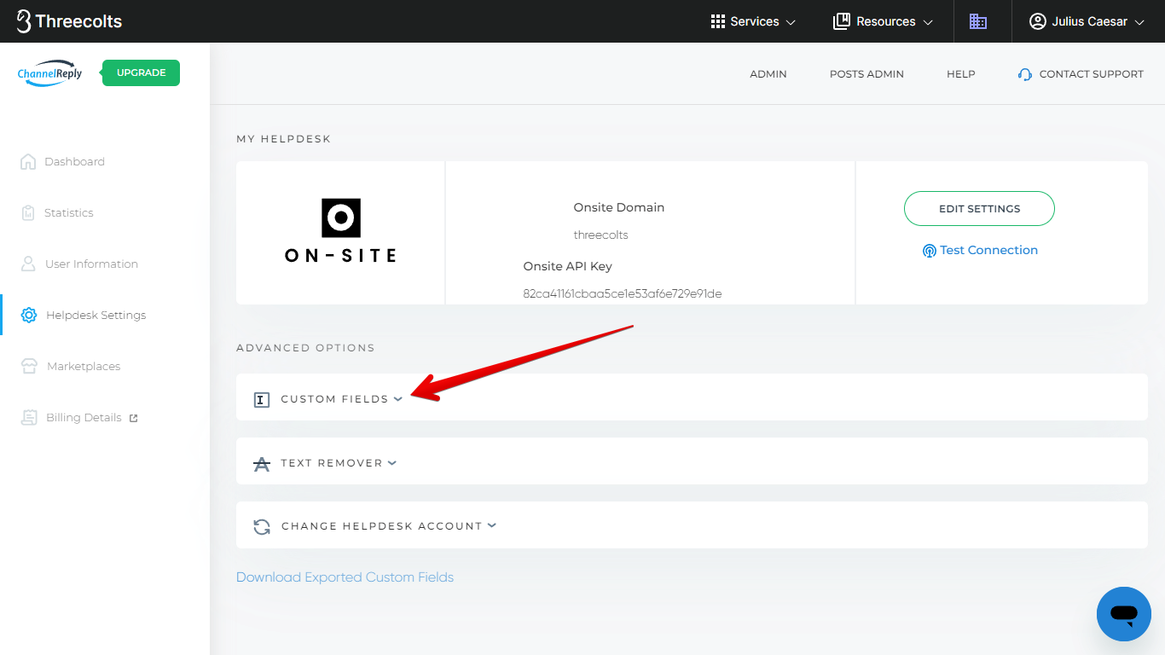The width and height of the screenshot is (1165, 655).
Task: Open the Resources menu
Action: 883,21
